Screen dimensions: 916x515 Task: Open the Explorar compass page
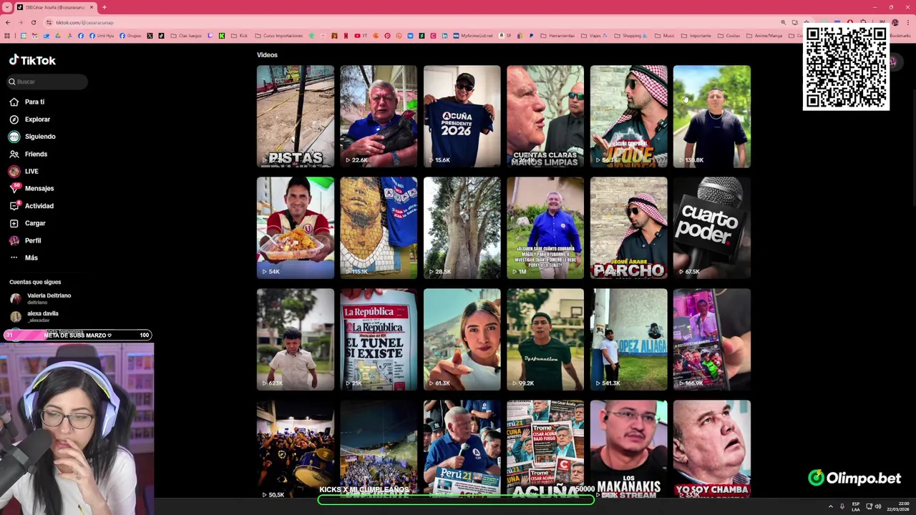pyautogui.click(x=30, y=119)
